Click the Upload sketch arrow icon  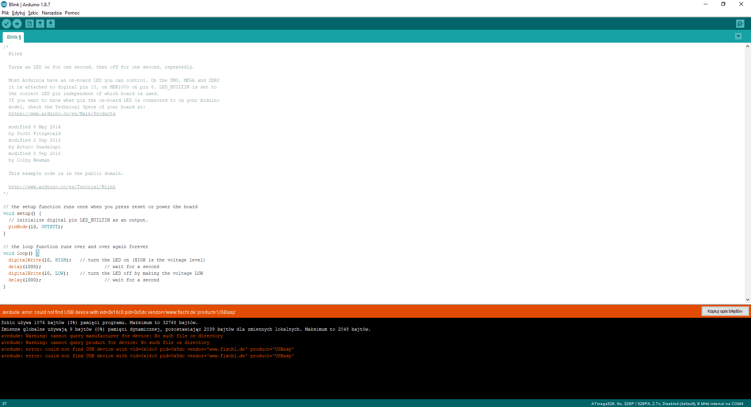17,24
